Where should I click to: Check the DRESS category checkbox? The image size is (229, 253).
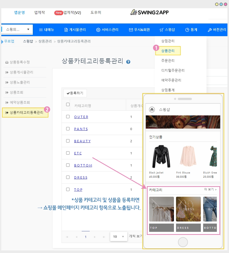[x=68, y=177]
